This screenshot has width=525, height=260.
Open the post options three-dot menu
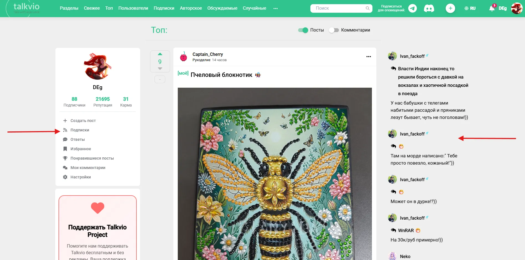pyautogui.click(x=369, y=57)
